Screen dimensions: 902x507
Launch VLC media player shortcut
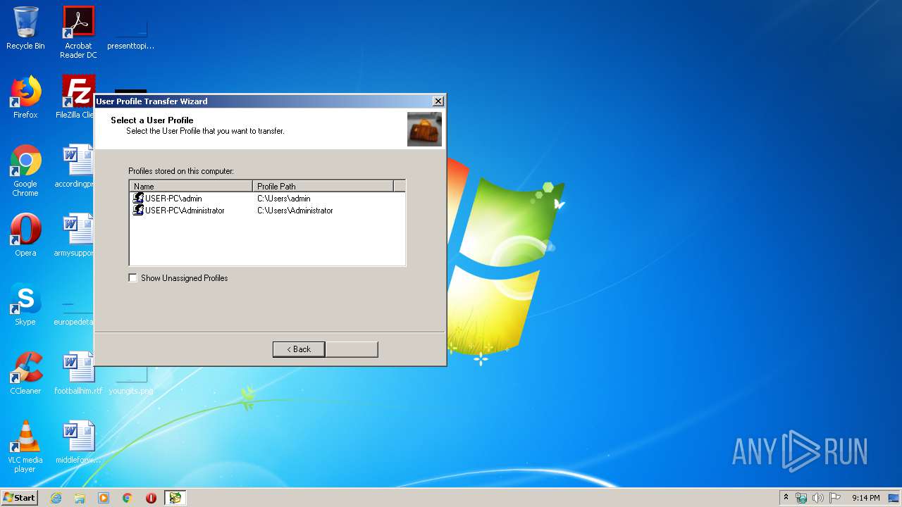[x=25, y=446]
